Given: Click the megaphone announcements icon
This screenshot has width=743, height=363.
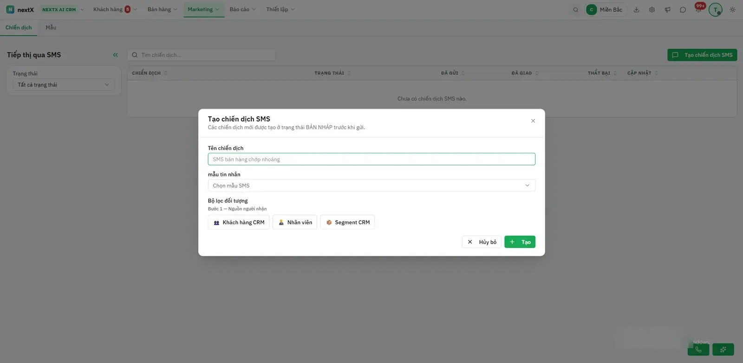Looking at the screenshot, I should click(667, 10).
